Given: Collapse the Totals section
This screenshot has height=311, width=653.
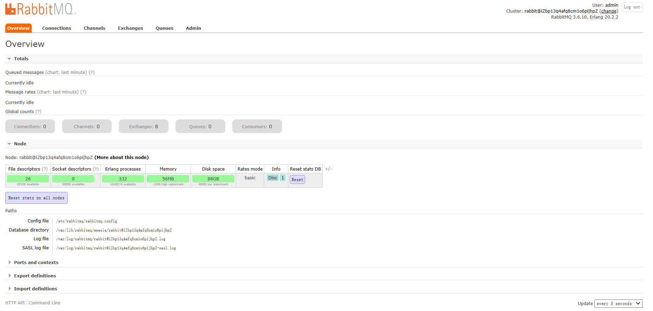Looking at the screenshot, I should pyautogui.click(x=21, y=59).
